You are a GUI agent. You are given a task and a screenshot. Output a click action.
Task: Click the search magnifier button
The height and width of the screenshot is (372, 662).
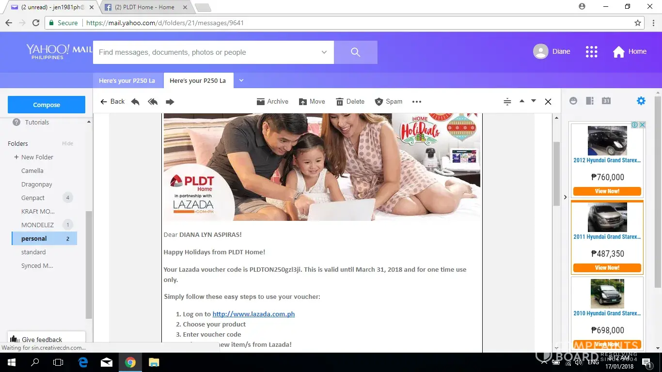pos(355,52)
